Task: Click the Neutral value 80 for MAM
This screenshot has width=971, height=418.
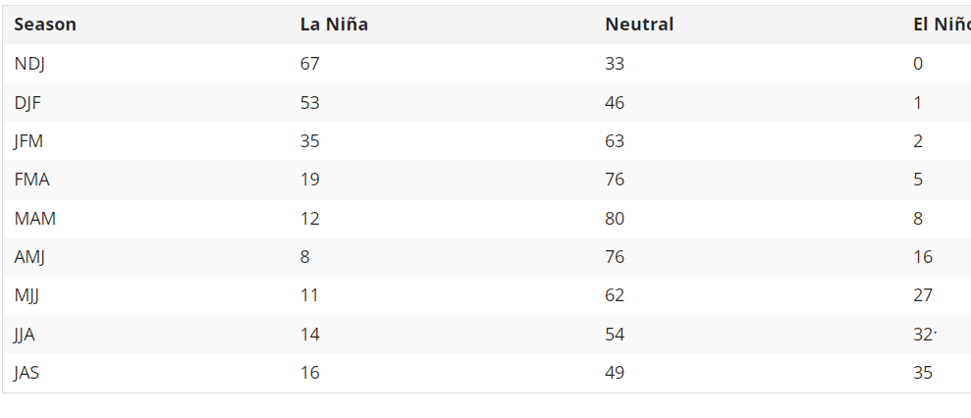Action: point(615,219)
